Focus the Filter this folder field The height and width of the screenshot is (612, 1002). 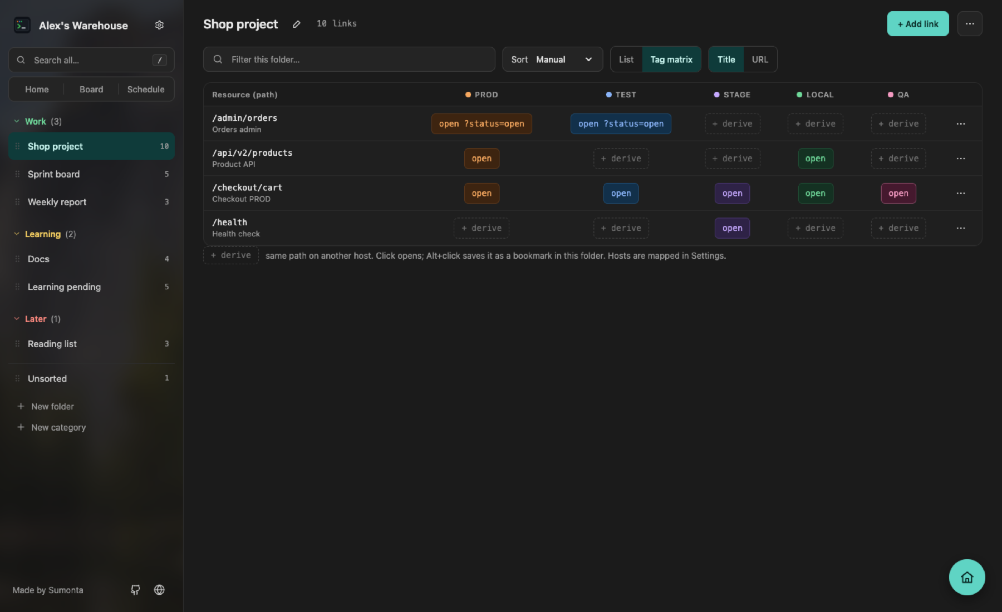pos(349,60)
